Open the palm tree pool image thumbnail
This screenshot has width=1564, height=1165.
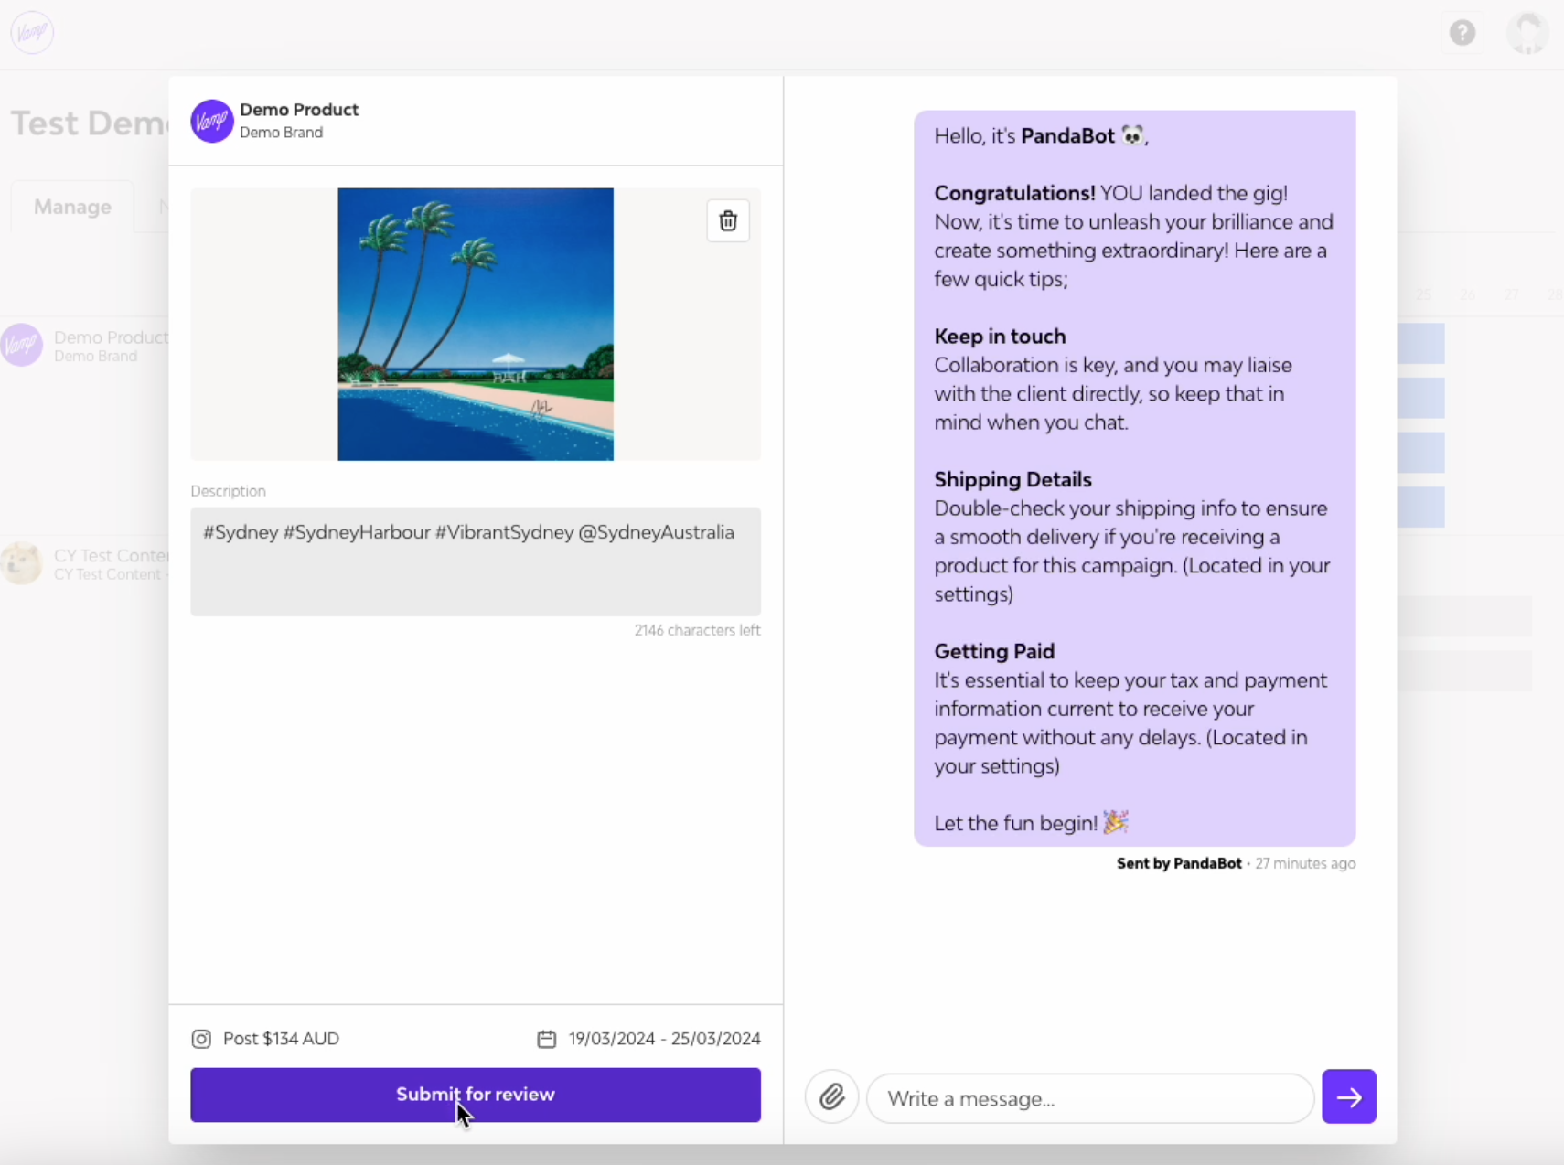point(476,325)
